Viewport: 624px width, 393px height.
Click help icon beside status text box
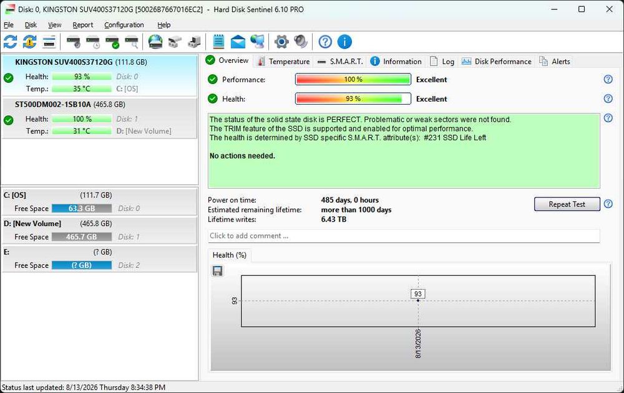click(x=608, y=118)
